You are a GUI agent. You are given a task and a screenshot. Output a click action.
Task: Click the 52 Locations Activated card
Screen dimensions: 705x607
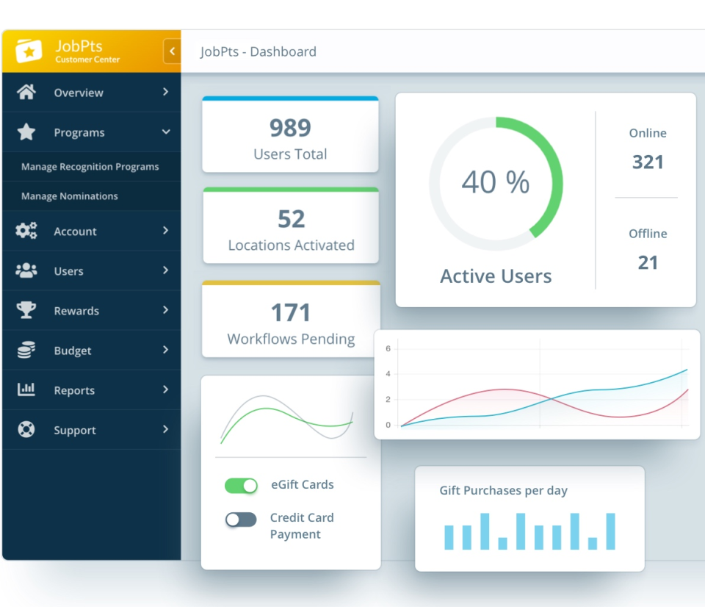pos(291,226)
